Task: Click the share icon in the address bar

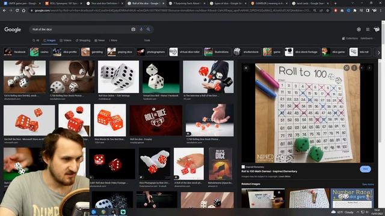Action: [x=321, y=11]
